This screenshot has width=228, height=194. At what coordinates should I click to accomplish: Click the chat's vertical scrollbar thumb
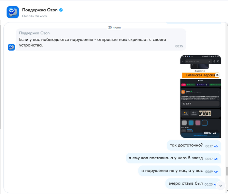coord(227,171)
